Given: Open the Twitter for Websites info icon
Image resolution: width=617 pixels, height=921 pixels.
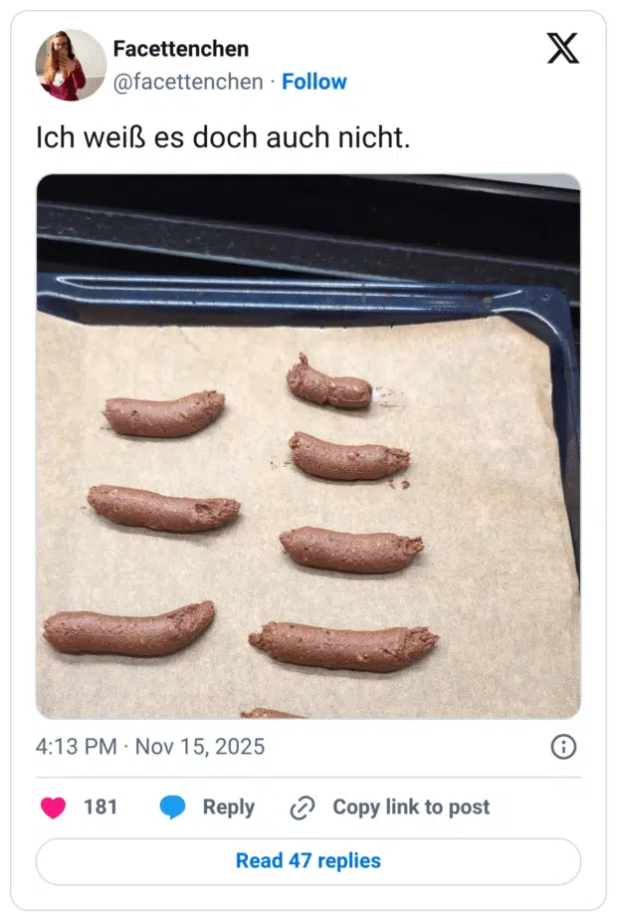Looking at the screenshot, I should (563, 747).
